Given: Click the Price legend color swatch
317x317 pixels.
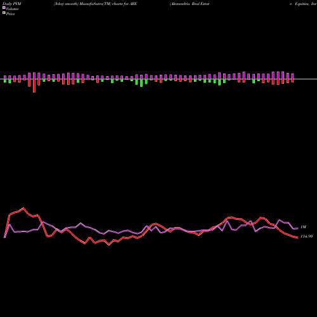Looking at the screenshot, I should pyautogui.click(x=4, y=13).
